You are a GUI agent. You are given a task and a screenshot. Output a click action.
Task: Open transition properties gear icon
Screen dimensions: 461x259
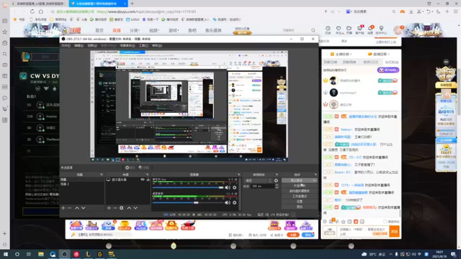276,181
